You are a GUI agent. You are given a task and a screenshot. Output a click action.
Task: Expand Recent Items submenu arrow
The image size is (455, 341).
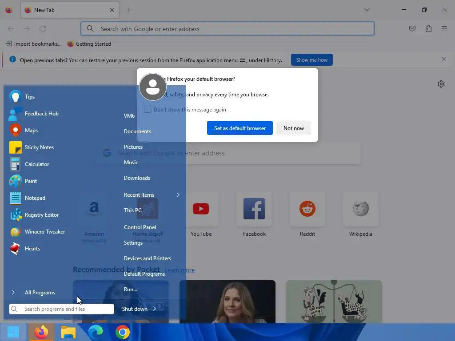click(178, 195)
